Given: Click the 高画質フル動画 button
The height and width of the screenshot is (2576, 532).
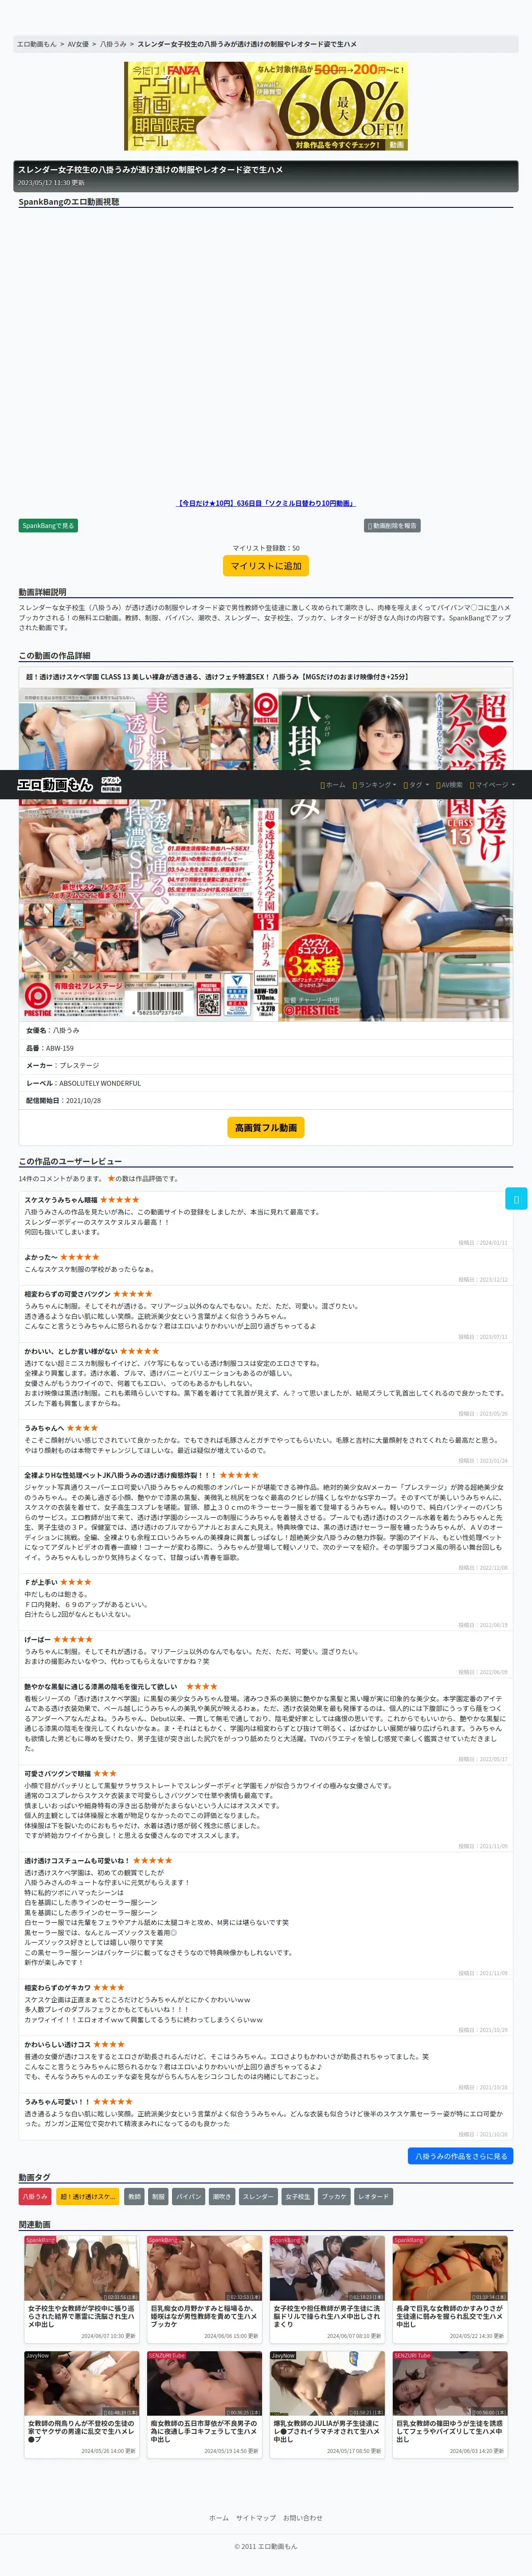Looking at the screenshot, I should [x=266, y=1127].
